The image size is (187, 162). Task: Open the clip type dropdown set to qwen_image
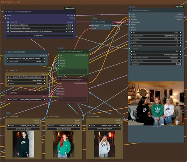coord(27,80)
